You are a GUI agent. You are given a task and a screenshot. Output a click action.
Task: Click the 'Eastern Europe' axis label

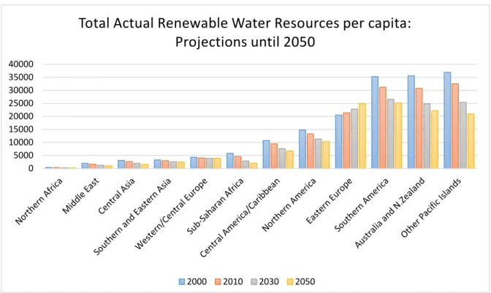tap(329, 201)
